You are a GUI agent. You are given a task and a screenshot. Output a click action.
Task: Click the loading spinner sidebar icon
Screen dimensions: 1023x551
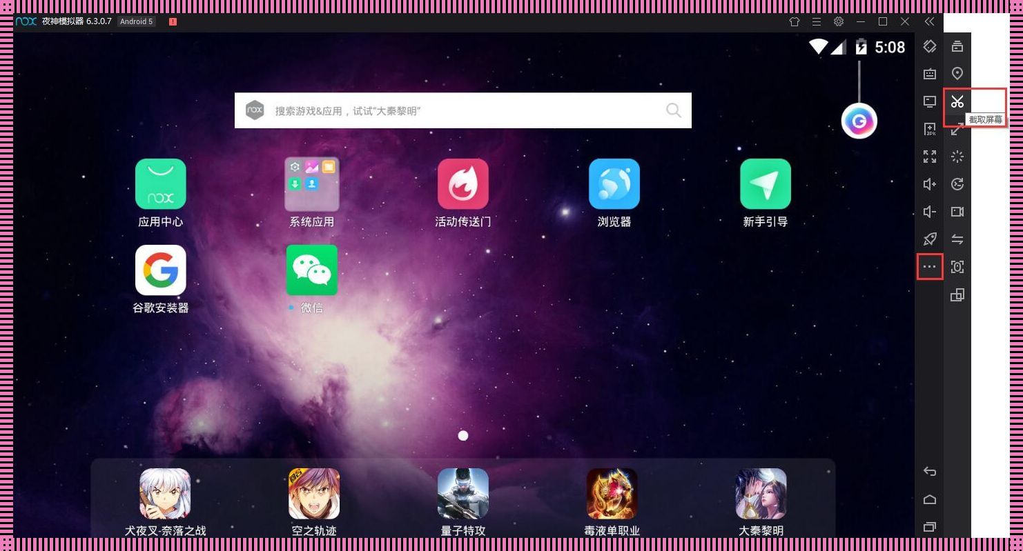coord(957,157)
